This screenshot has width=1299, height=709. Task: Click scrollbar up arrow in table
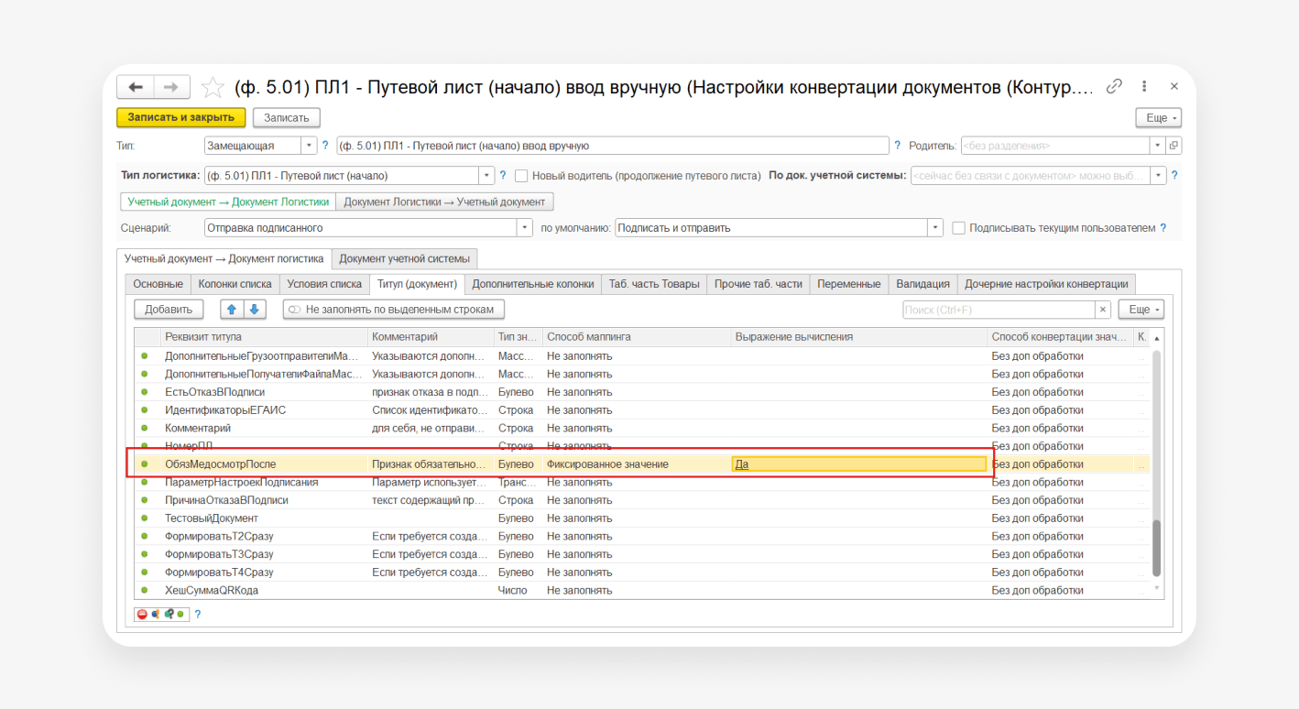1156,338
